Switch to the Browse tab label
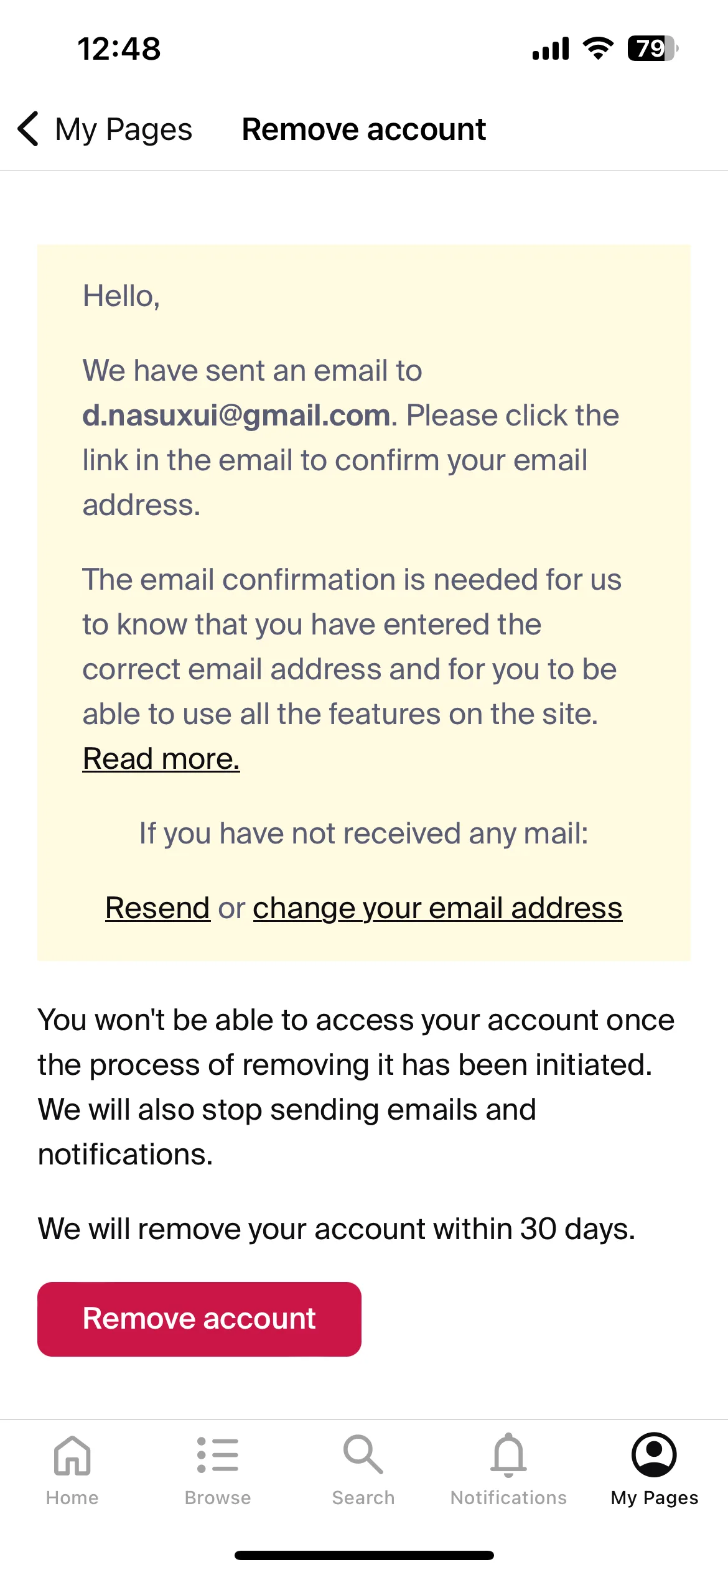Image resolution: width=728 pixels, height=1575 pixels. coord(218,1498)
